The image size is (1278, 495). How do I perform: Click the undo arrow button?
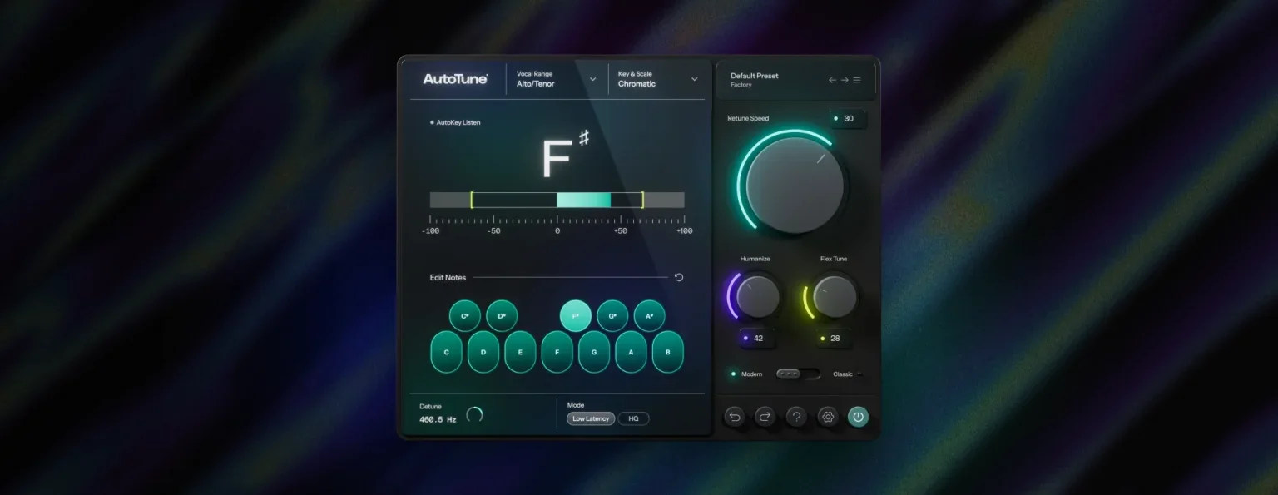pos(734,417)
